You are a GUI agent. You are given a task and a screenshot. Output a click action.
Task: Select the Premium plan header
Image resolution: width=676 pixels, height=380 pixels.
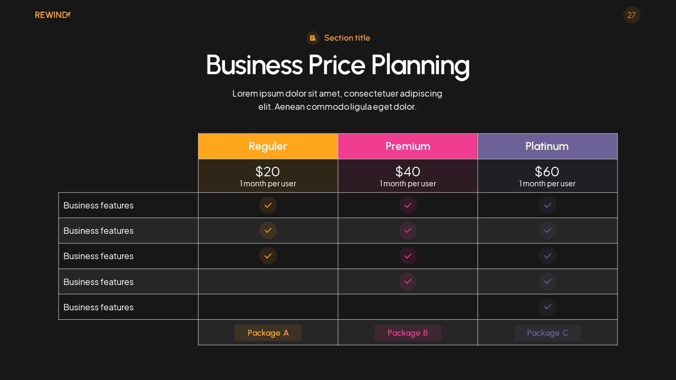point(408,146)
